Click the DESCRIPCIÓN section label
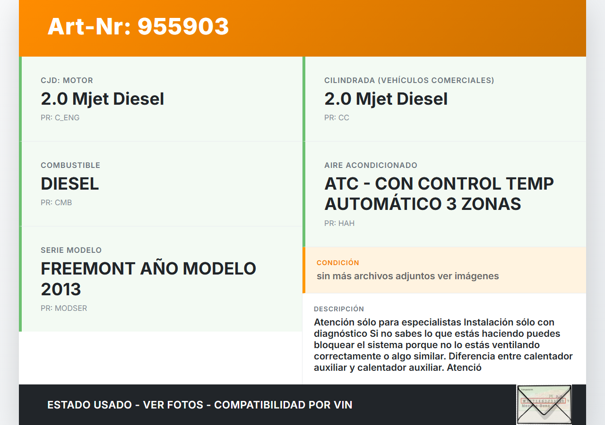605x425 pixels. tap(338, 309)
